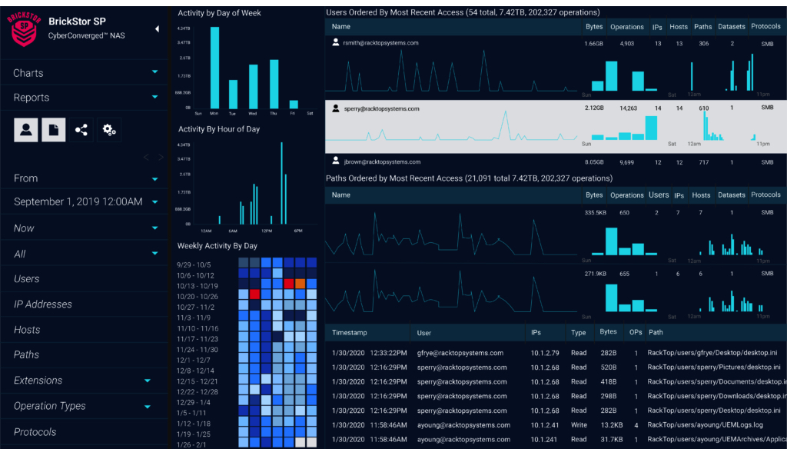The width and height of the screenshot is (787, 449).
Task: Sort users table by Name column
Action: pos(340,27)
